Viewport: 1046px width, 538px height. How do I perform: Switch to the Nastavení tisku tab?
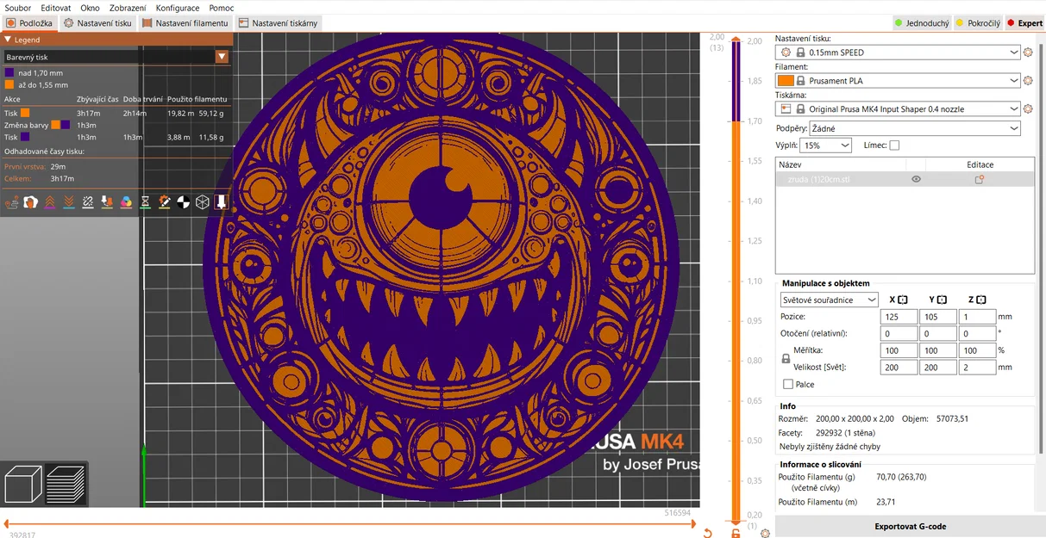[98, 23]
